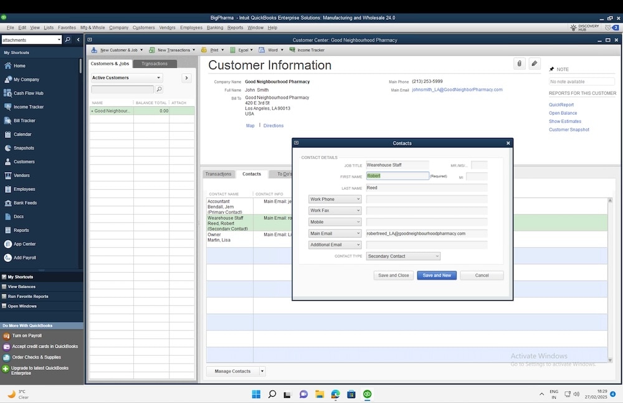Open App Center from sidebar
The width and height of the screenshot is (623, 403).
(x=24, y=244)
